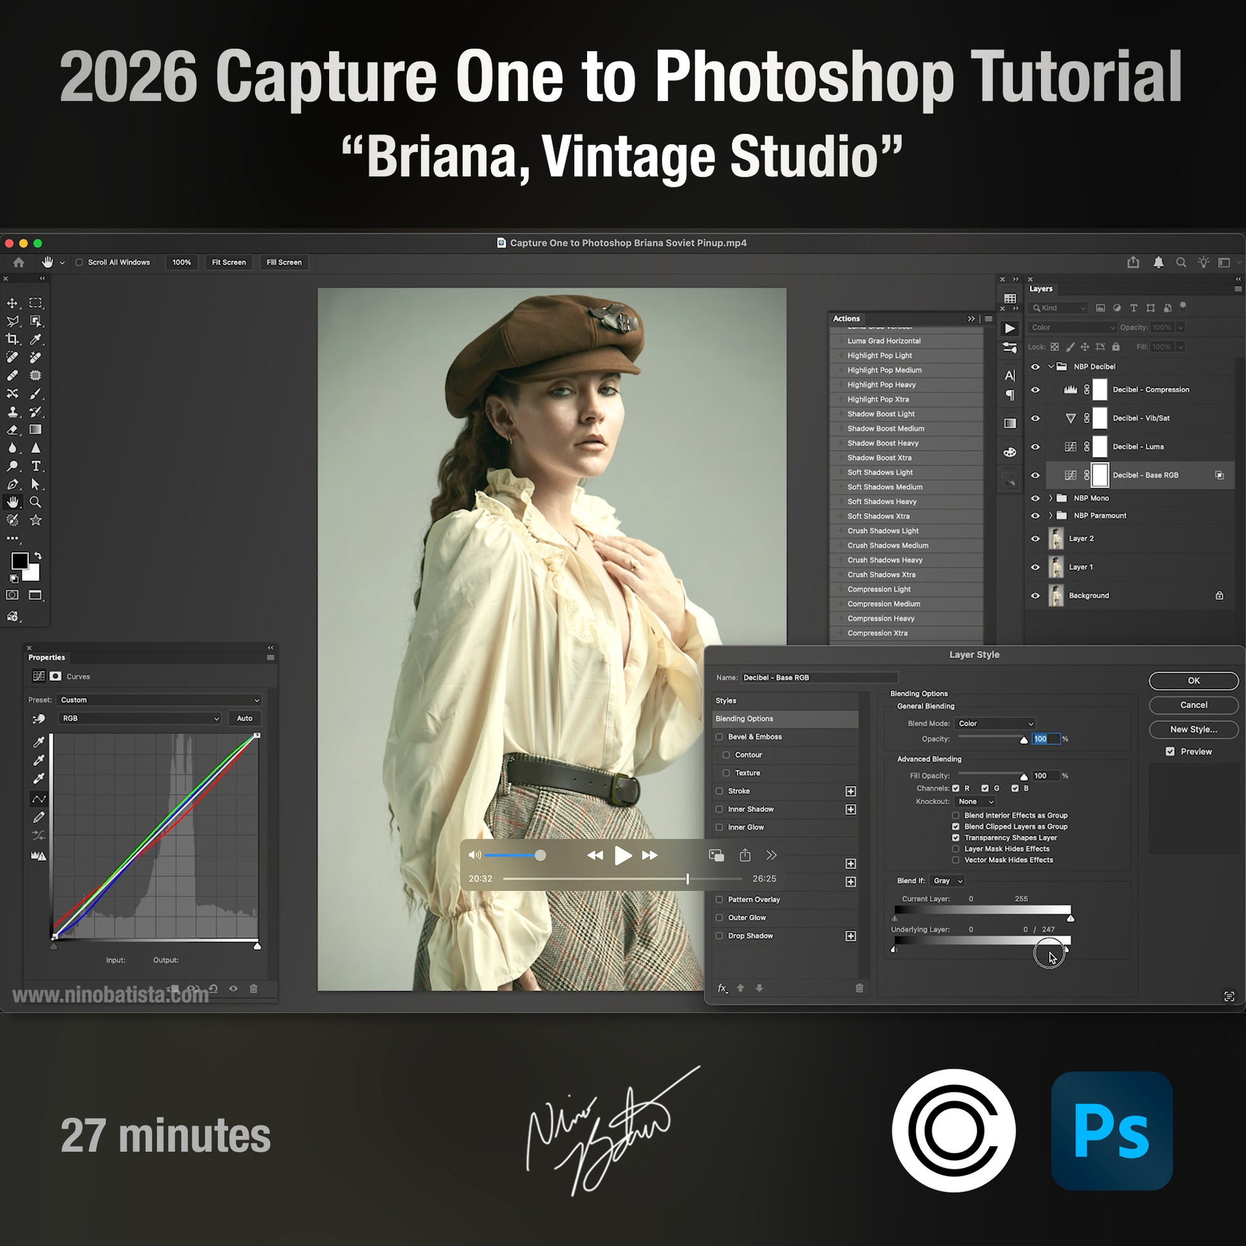
Task: Click the Fit Screen button
Action: point(229,263)
